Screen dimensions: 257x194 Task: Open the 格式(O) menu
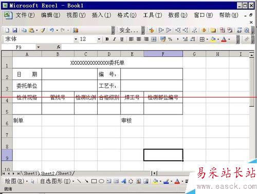pyautogui.click(x=127, y=15)
